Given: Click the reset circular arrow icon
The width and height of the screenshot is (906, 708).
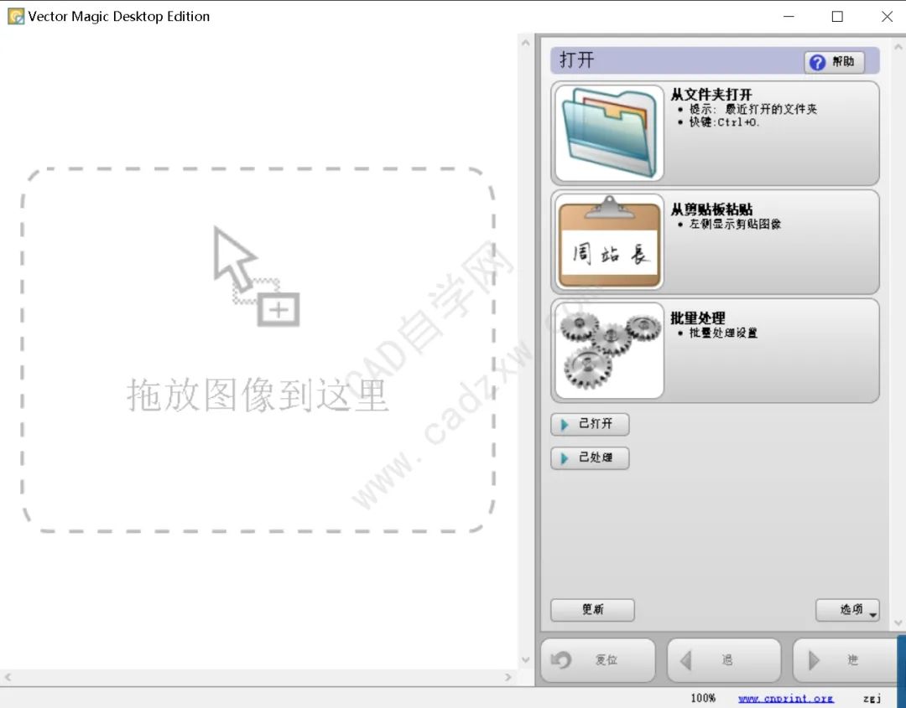Looking at the screenshot, I should tap(561, 659).
